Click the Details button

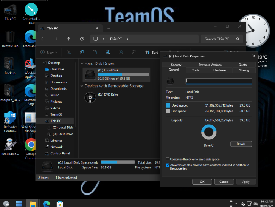(241, 144)
